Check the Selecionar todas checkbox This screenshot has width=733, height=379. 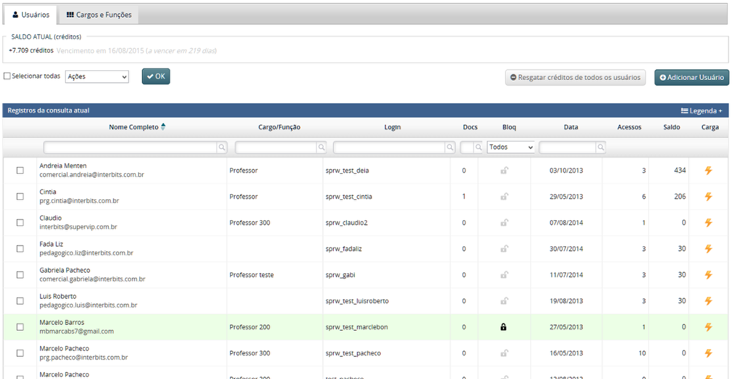tap(7, 76)
